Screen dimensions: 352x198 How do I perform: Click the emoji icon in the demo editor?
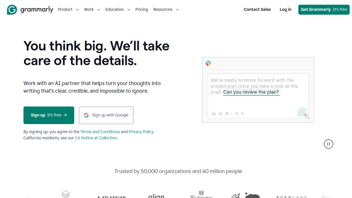point(220,114)
